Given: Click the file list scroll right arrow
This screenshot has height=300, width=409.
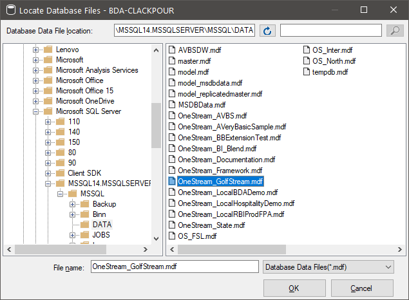Looking at the screenshot, I should tap(399, 249).
